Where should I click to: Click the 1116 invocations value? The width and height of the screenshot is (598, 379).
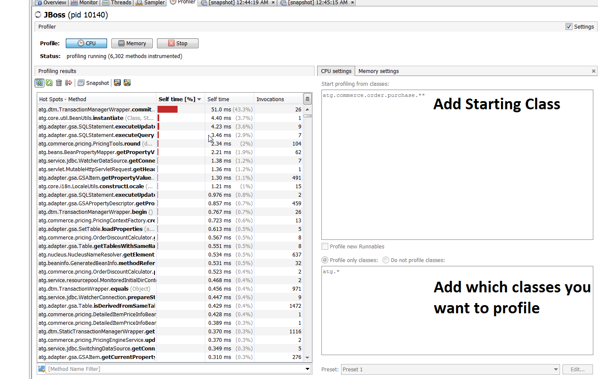[x=295, y=331]
